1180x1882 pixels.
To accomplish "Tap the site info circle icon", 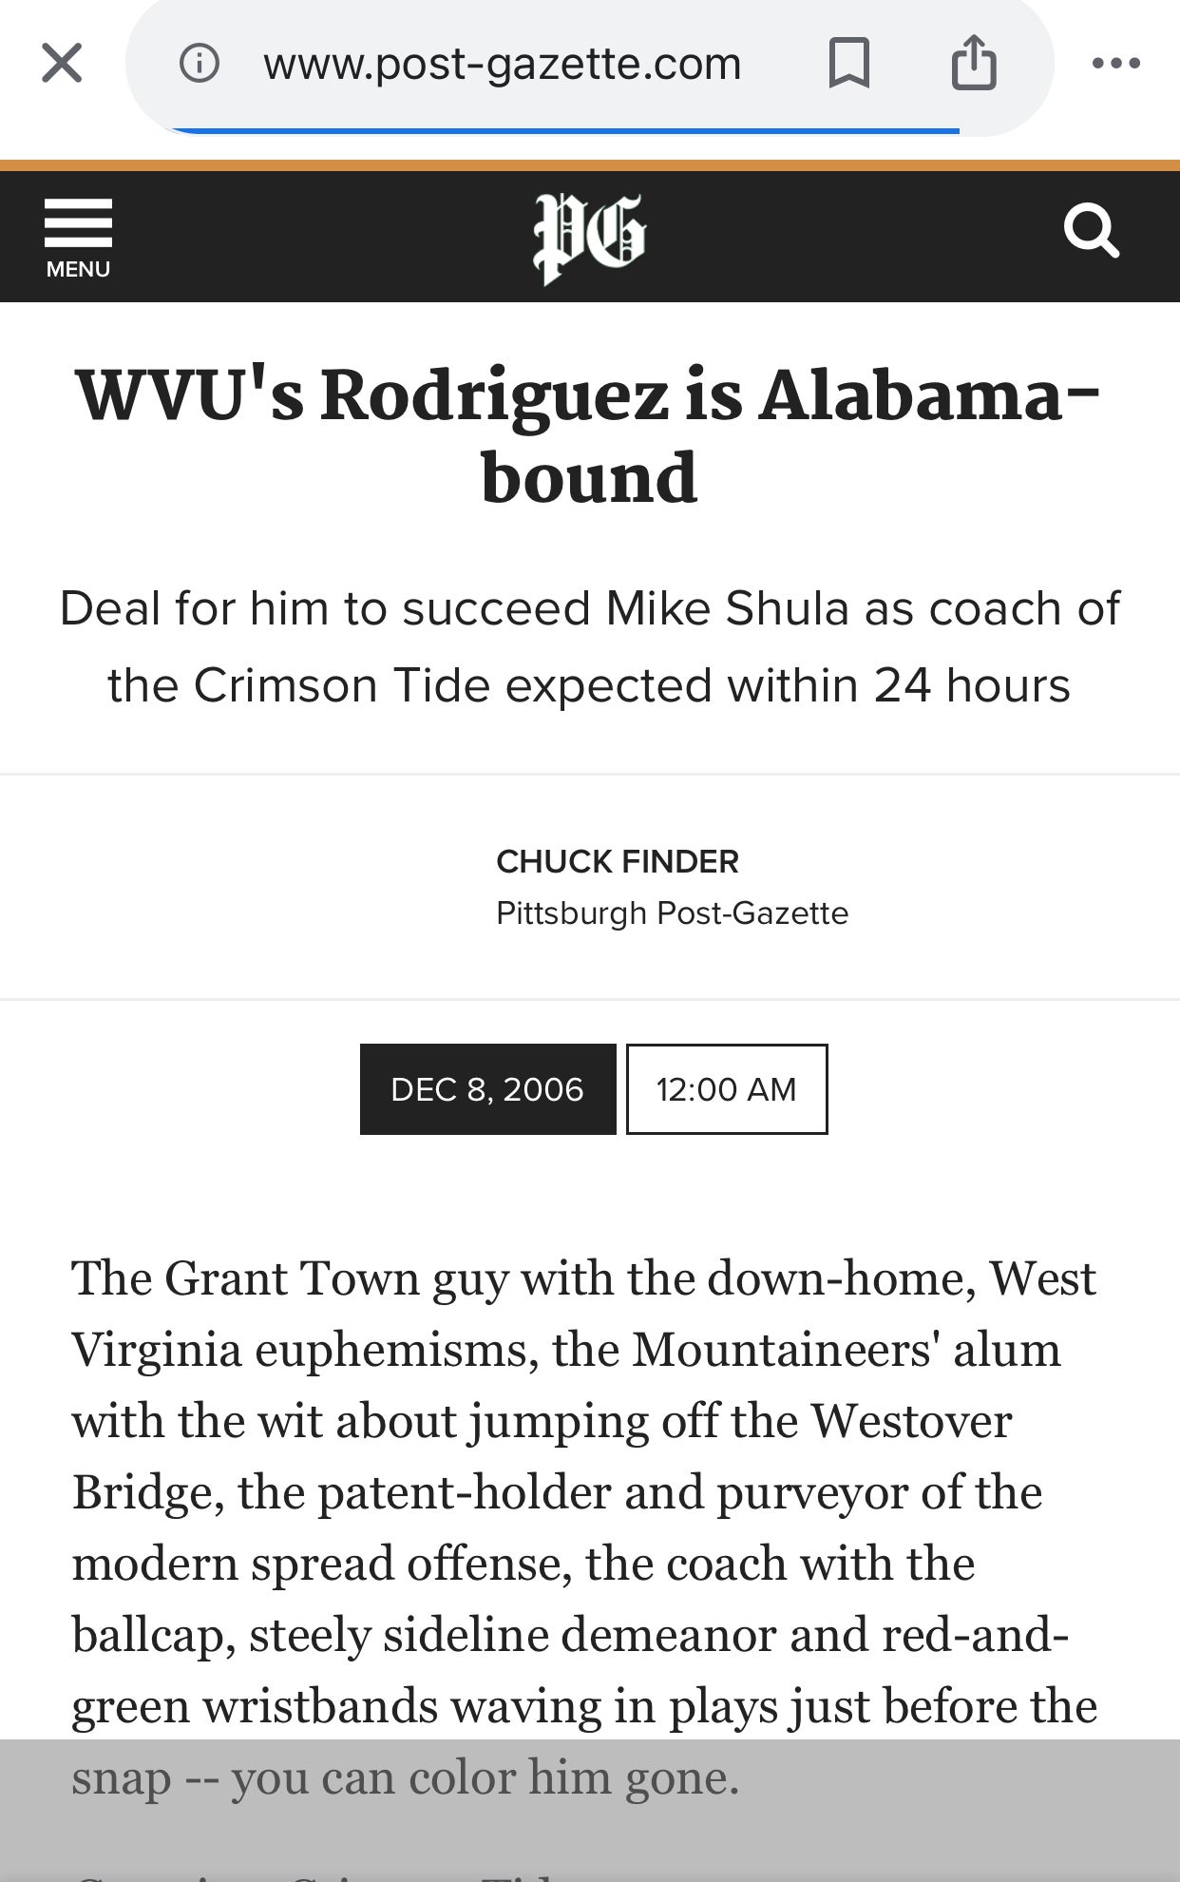I will tap(200, 64).
